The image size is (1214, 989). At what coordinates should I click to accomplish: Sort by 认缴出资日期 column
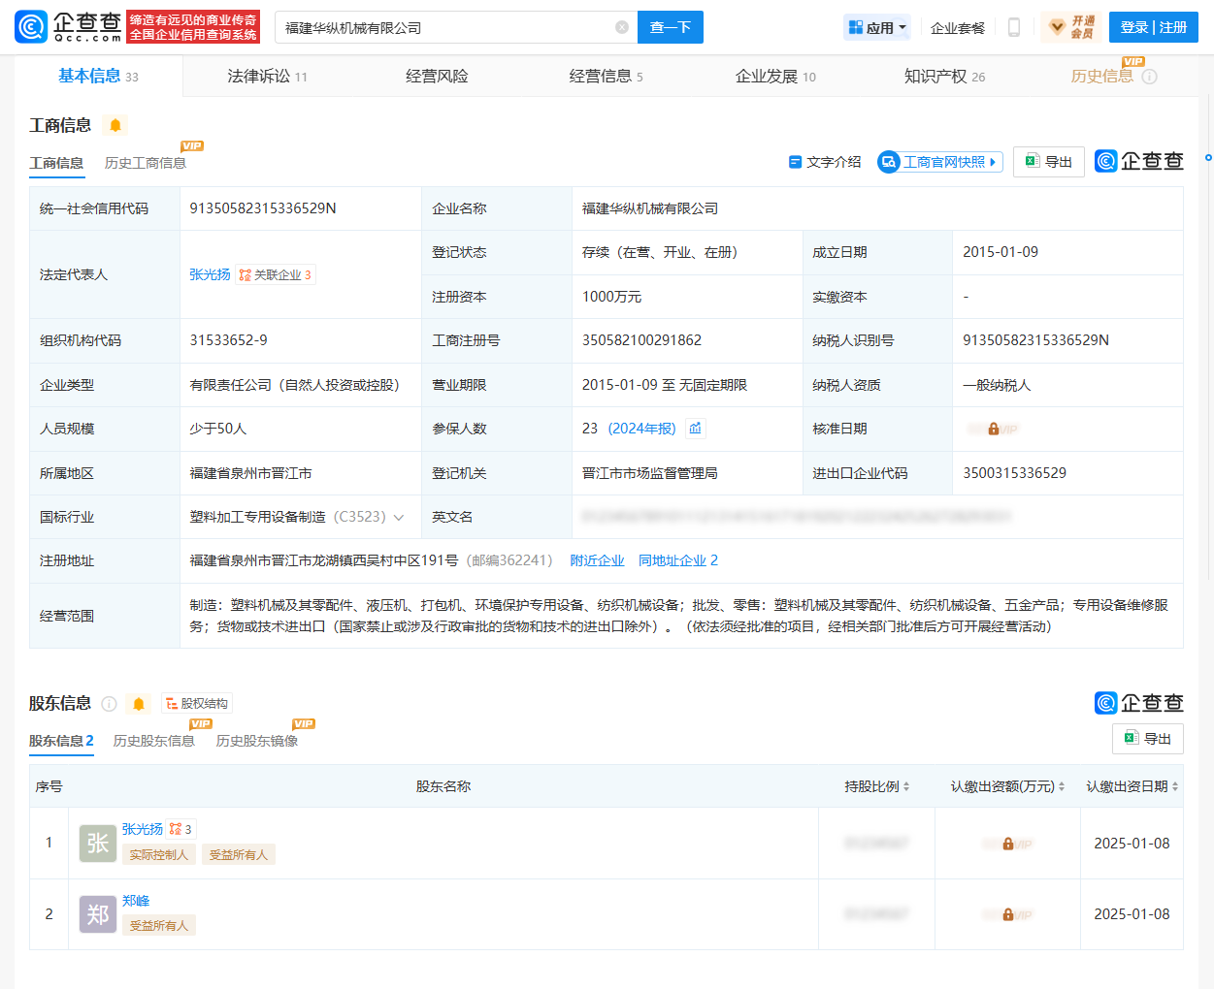point(1132,786)
